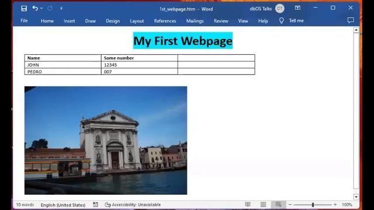The width and height of the screenshot is (374, 210).
Task: Switch to Web Layout view
Action: (278, 204)
